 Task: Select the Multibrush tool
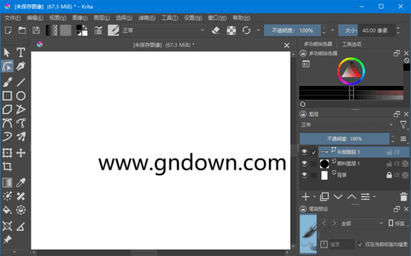[21, 137]
